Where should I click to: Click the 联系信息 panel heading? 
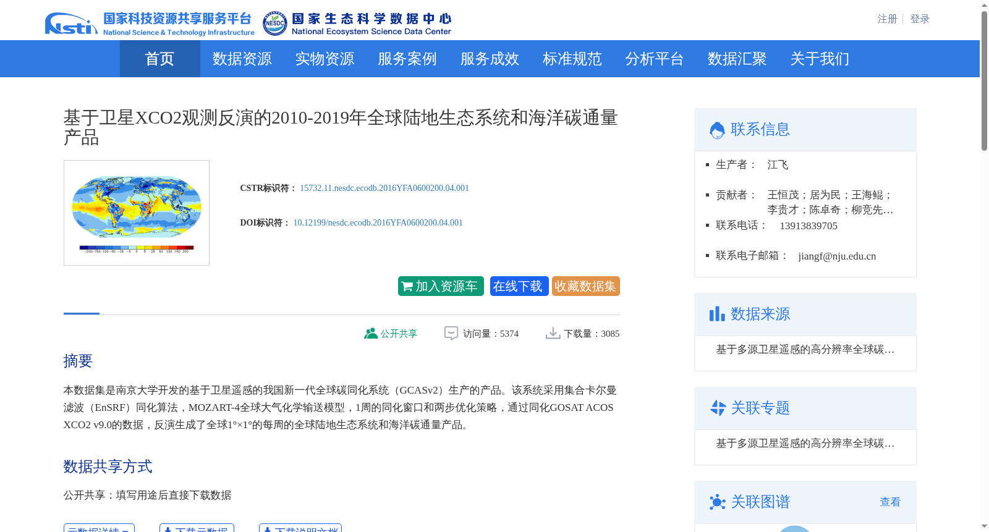click(760, 129)
